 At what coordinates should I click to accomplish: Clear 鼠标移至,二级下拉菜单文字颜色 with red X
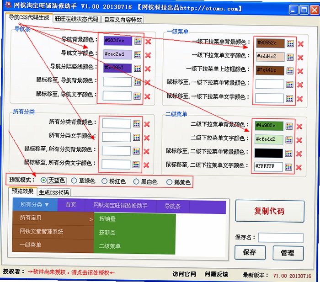pyautogui.click(x=299, y=168)
